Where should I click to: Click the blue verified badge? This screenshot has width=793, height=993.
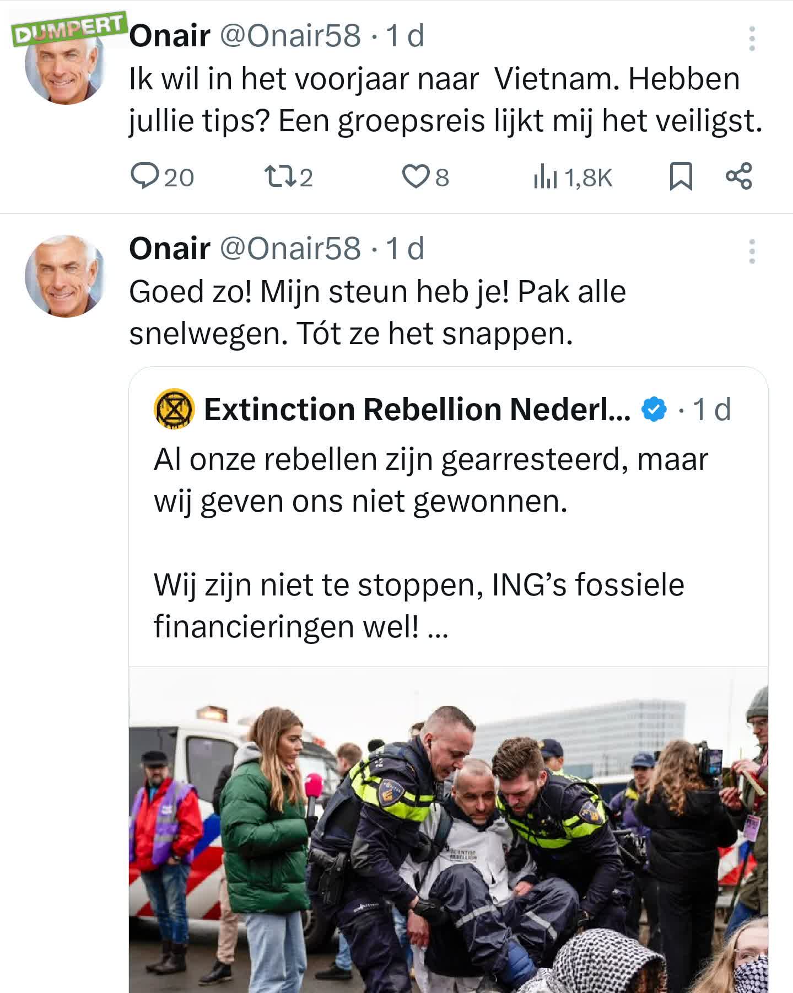pyautogui.click(x=654, y=409)
